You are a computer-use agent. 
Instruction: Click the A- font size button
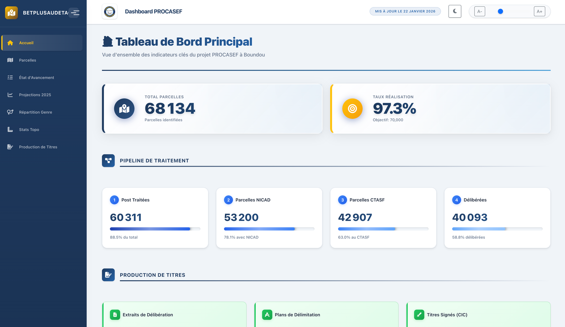(479, 11)
